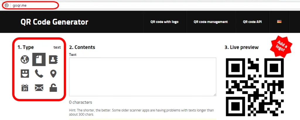The width and height of the screenshot is (300, 120).
Task: Click the QR Code Generator site title
Action: pyautogui.click(x=54, y=22)
